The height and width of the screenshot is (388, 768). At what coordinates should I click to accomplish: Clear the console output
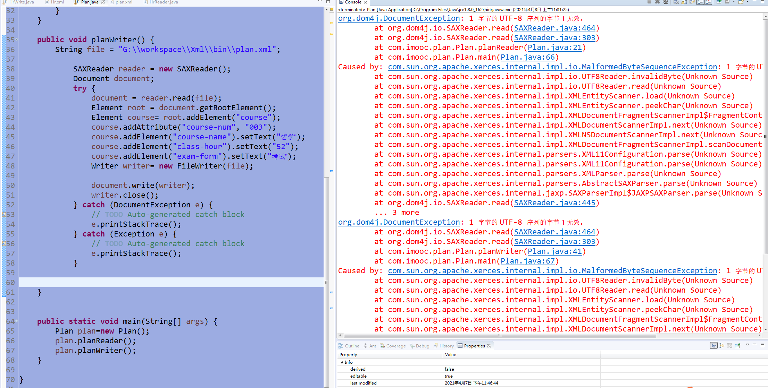[x=676, y=2]
